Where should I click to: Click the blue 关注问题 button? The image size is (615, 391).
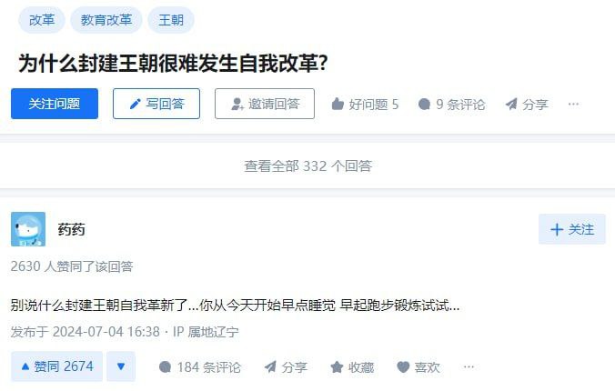pyautogui.click(x=55, y=104)
